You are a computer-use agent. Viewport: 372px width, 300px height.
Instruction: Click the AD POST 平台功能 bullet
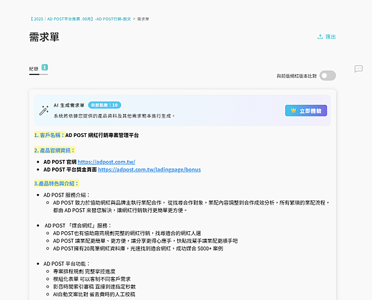coord(66,263)
